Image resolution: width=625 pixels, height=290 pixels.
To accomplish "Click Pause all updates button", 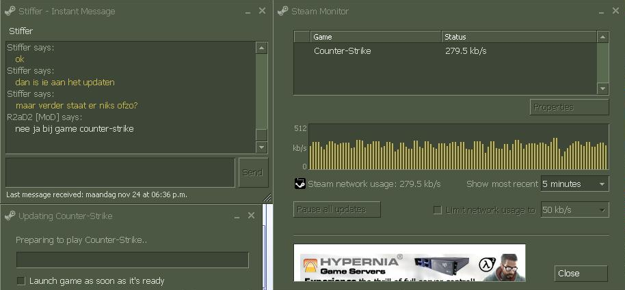I will pyautogui.click(x=337, y=209).
